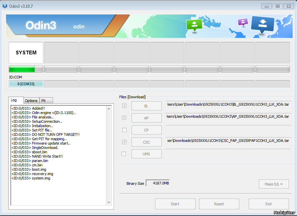Click the 'Binary Size' label
The width and height of the screenshot is (297, 216).
[x=135, y=183]
